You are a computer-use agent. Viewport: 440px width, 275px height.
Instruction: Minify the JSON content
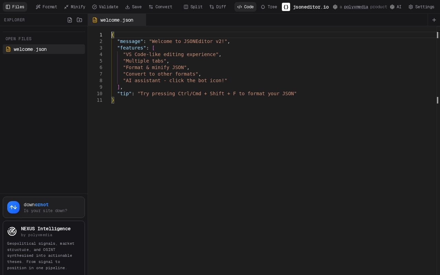75,7
